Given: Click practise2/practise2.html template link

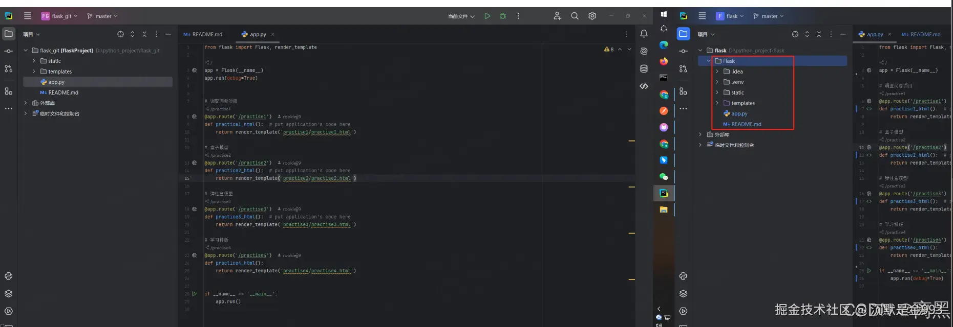Looking at the screenshot, I should [317, 178].
